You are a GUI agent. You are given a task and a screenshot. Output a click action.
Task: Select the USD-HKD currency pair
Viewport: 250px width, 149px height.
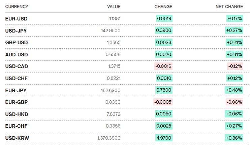pos(17,114)
